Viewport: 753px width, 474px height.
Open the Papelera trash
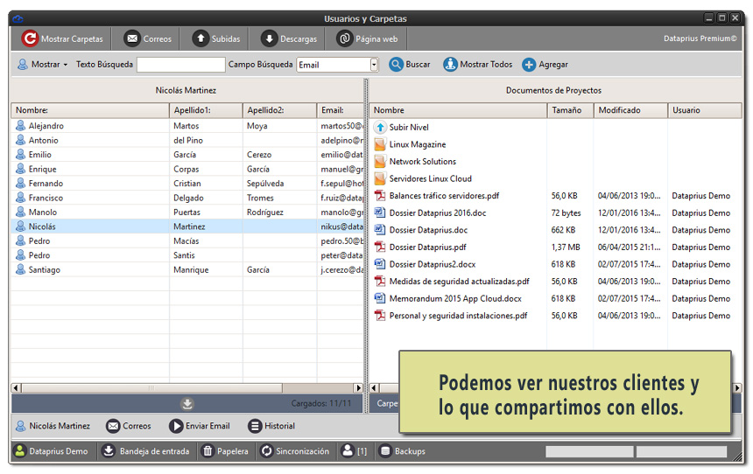tap(225, 451)
